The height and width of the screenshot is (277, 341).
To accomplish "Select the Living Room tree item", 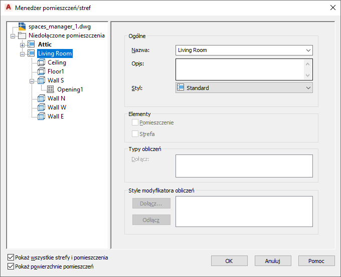I will coord(55,53).
